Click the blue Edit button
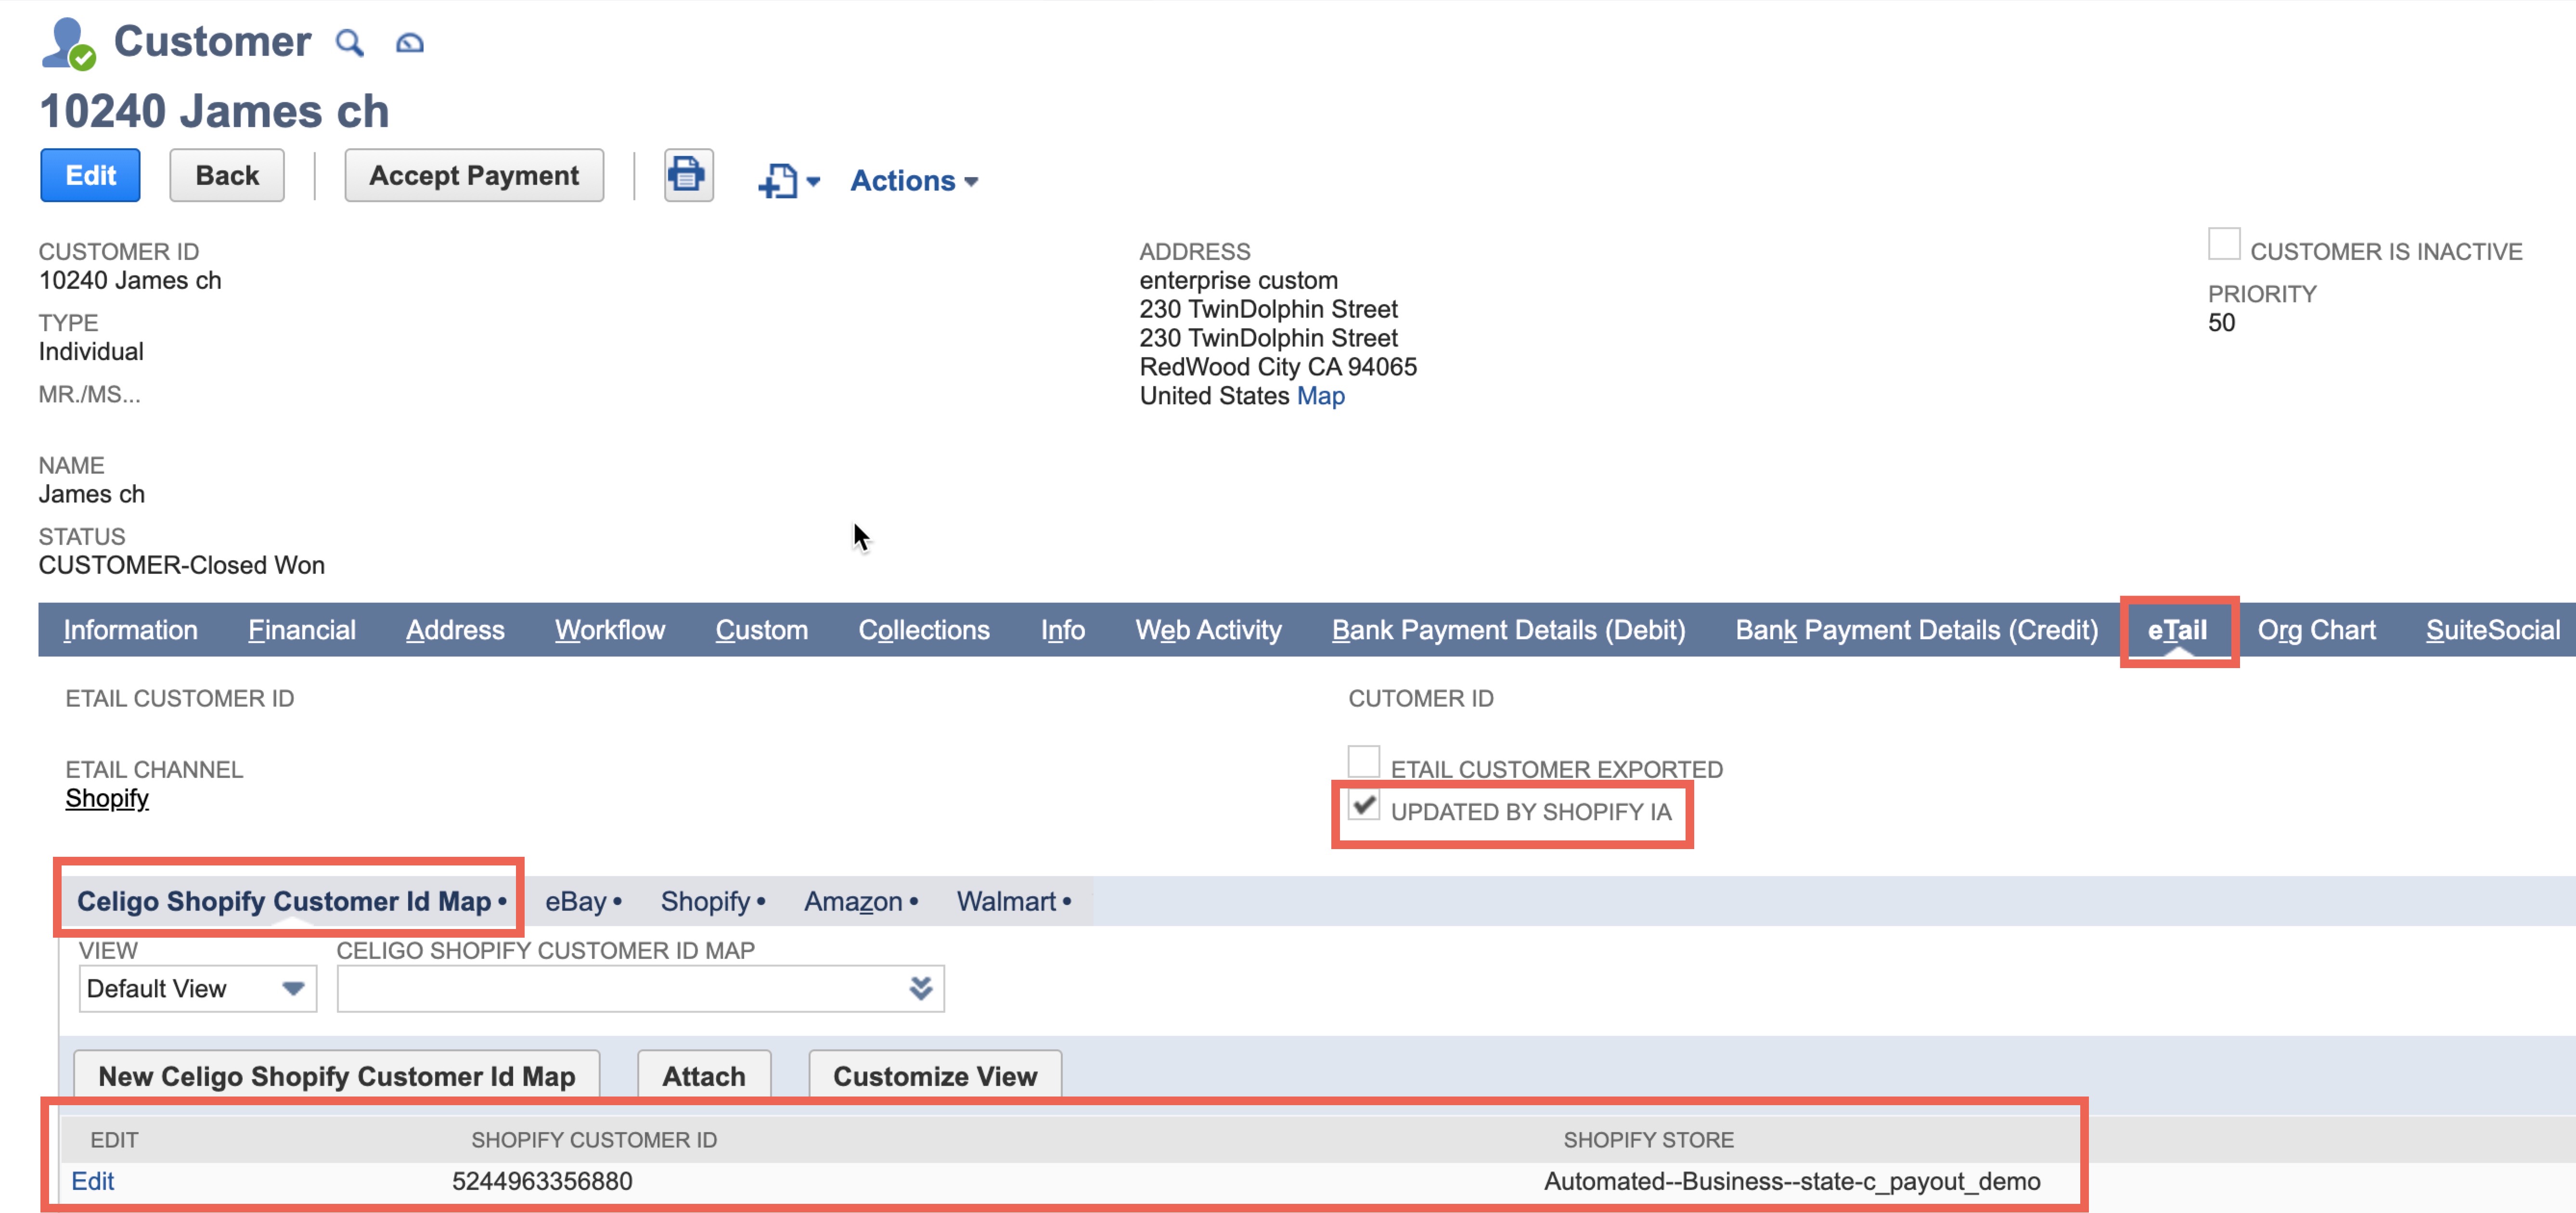 pos(90,175)
